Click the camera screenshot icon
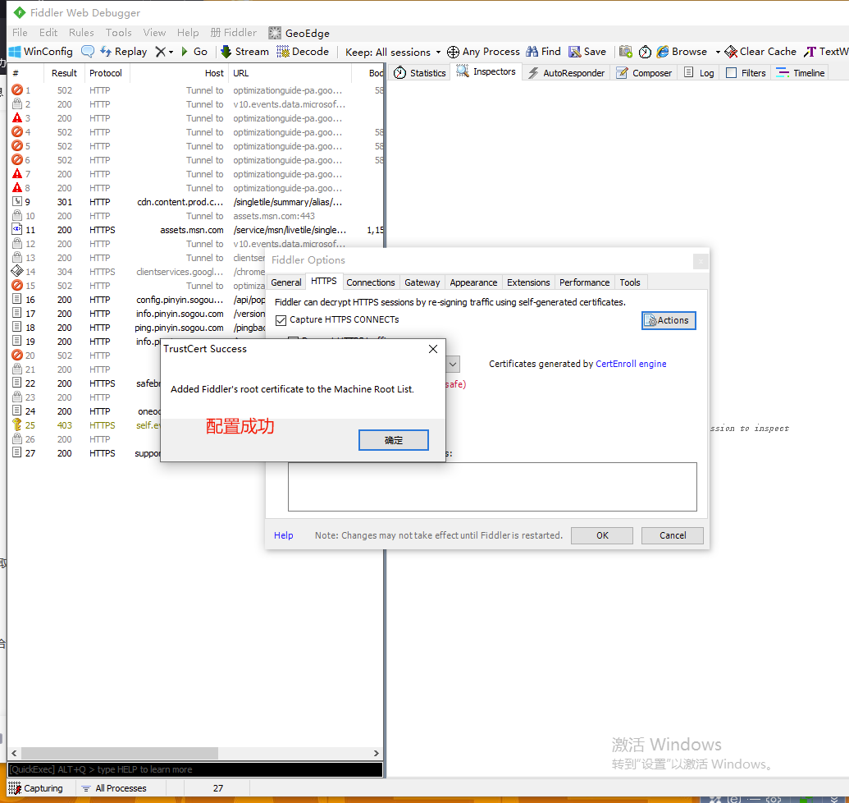The width and height of the screenshot is (849, 803). pos(625,52)
